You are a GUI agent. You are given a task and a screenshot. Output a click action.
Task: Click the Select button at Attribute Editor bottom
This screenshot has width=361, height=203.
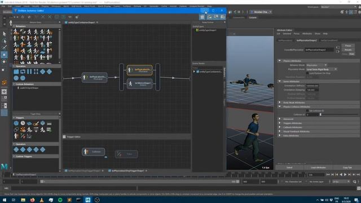click(x=289, y=167)
